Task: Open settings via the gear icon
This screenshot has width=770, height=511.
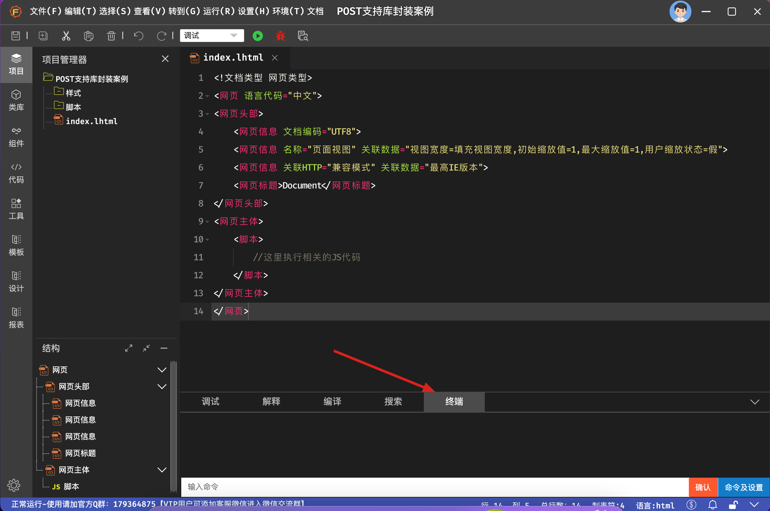Action: pos(14,485)
